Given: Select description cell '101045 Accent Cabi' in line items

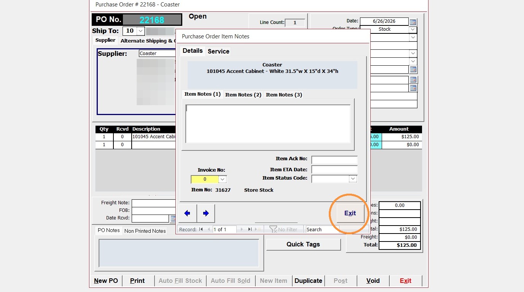Looking at the screenshot, I should (153, 137).
